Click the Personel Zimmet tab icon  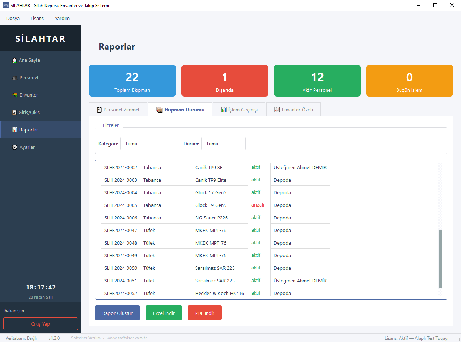point(99,110)
